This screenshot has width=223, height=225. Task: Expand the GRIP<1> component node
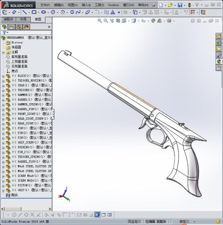[3, 191]
